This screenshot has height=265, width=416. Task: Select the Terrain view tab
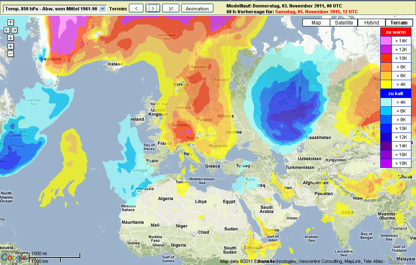coord(399,23)
